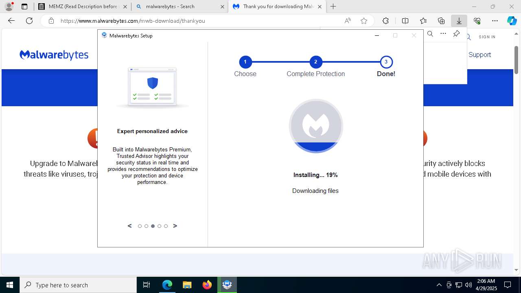
Task: Show previous slide in setup carousel
Action: click(129, 226)
